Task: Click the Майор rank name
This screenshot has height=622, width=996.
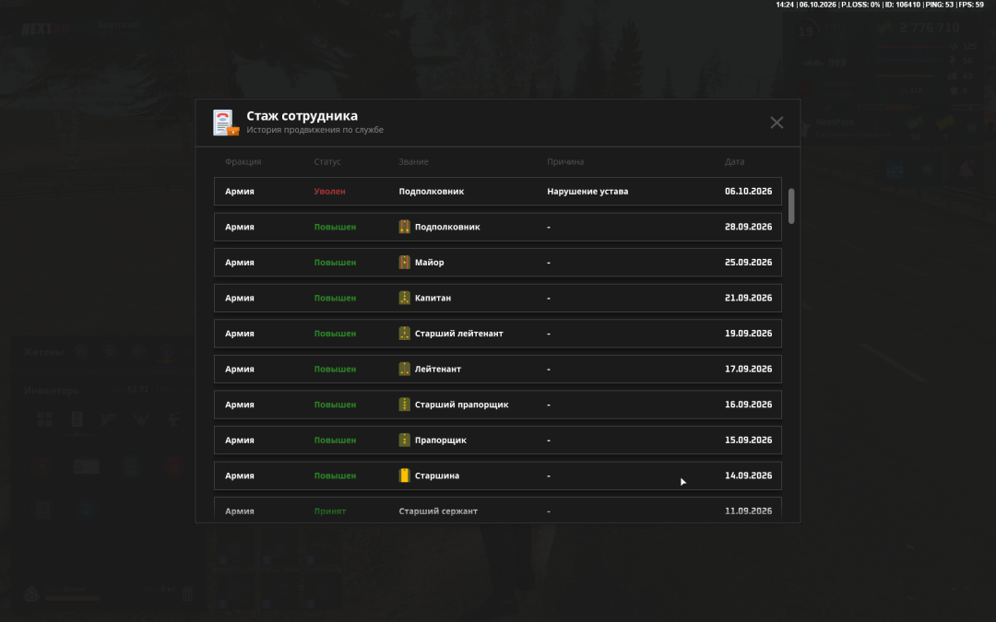Action: pos(430,262)
